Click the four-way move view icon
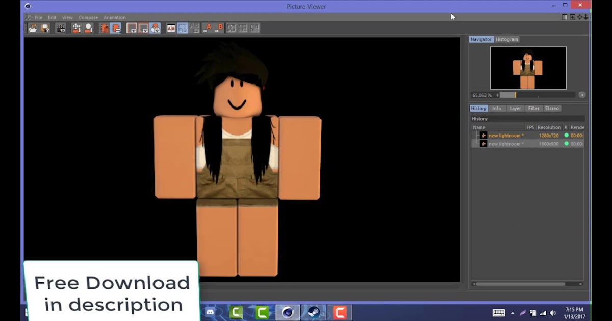612x321 pixels. click(579, 17)
